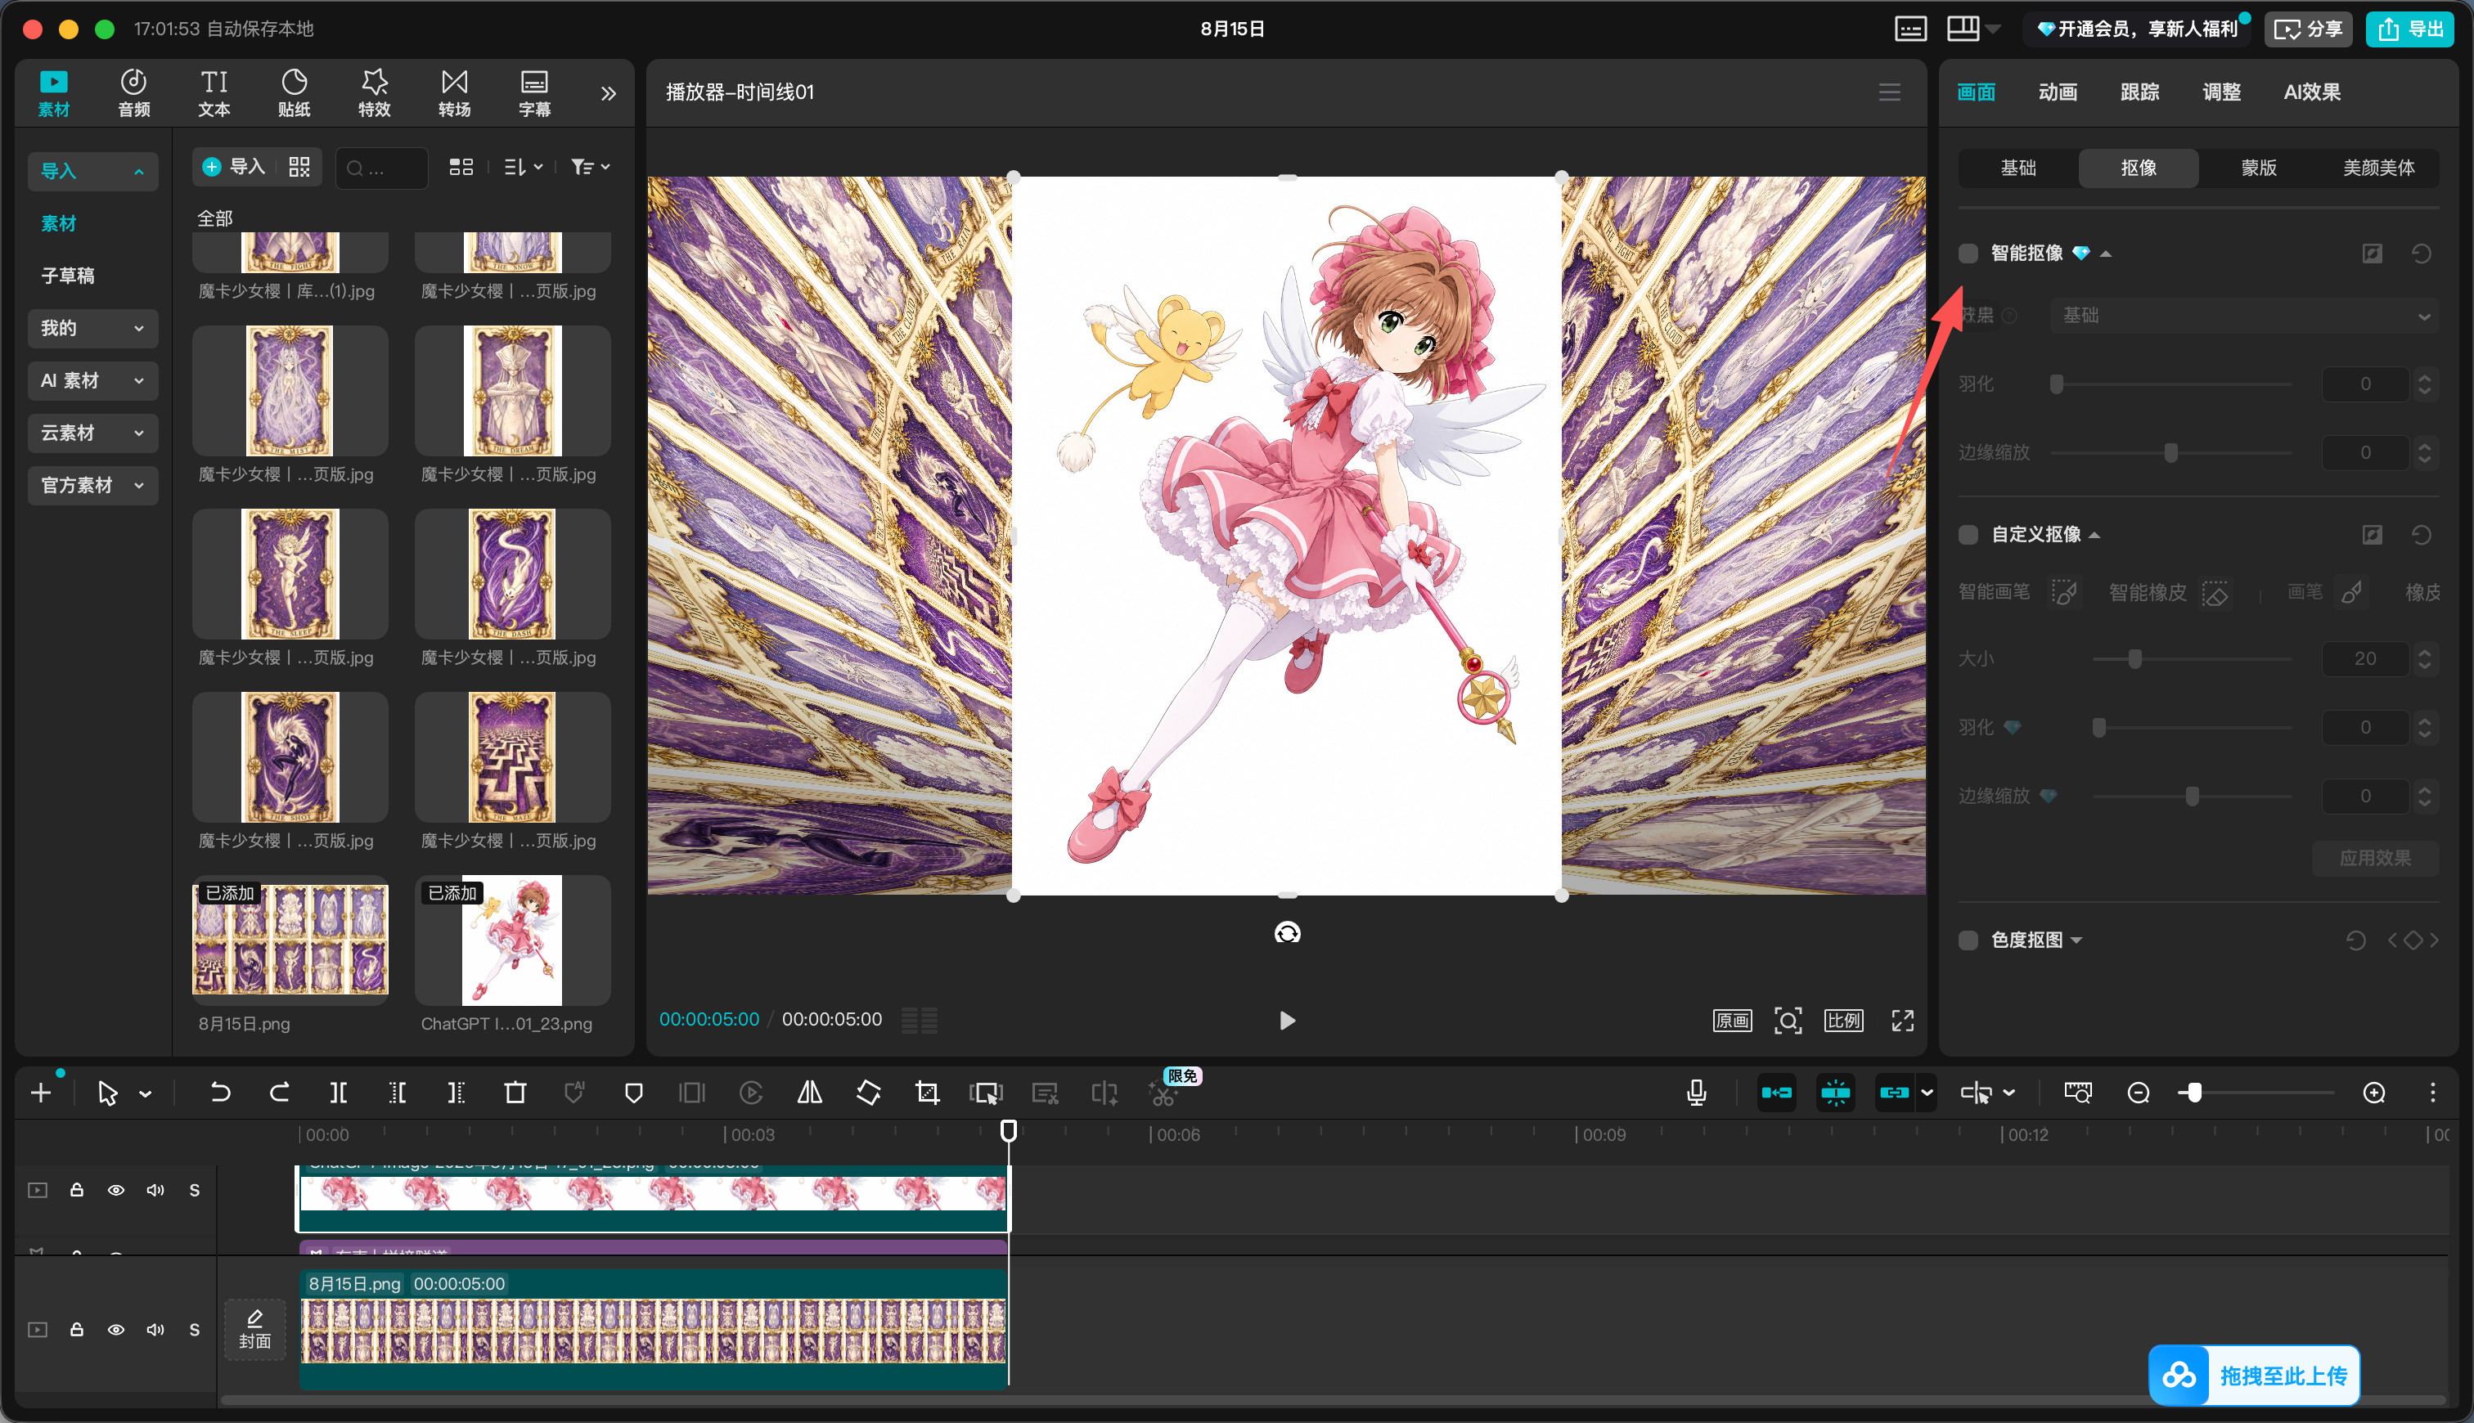Click the 导入 import button with plus
This screenshot has height=1423, width=2474.
click(x=234, y=167)
